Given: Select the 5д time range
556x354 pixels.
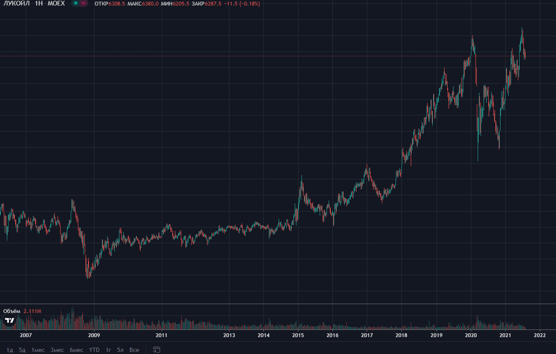Looking at the screenshot, I should coord(22,350).
